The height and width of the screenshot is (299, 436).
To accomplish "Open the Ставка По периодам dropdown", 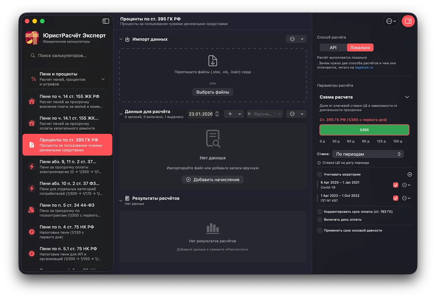I will pos(368,154).
